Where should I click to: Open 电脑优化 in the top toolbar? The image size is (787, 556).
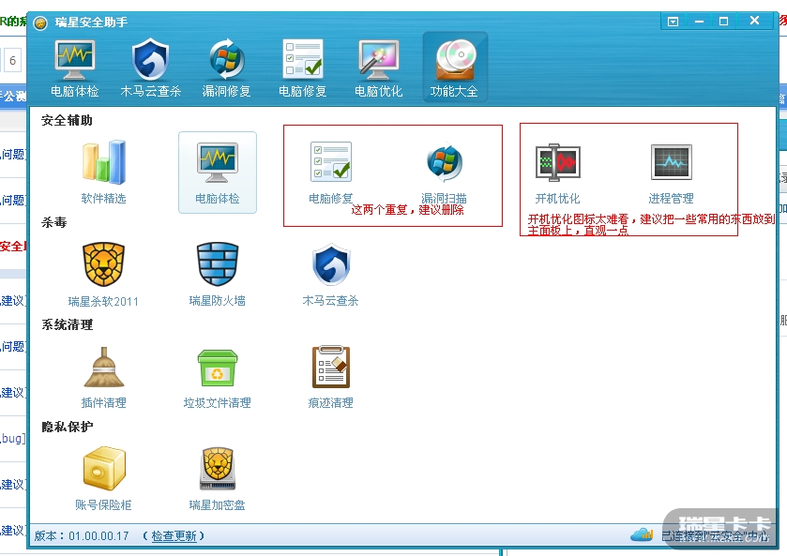tap(378, 68)
